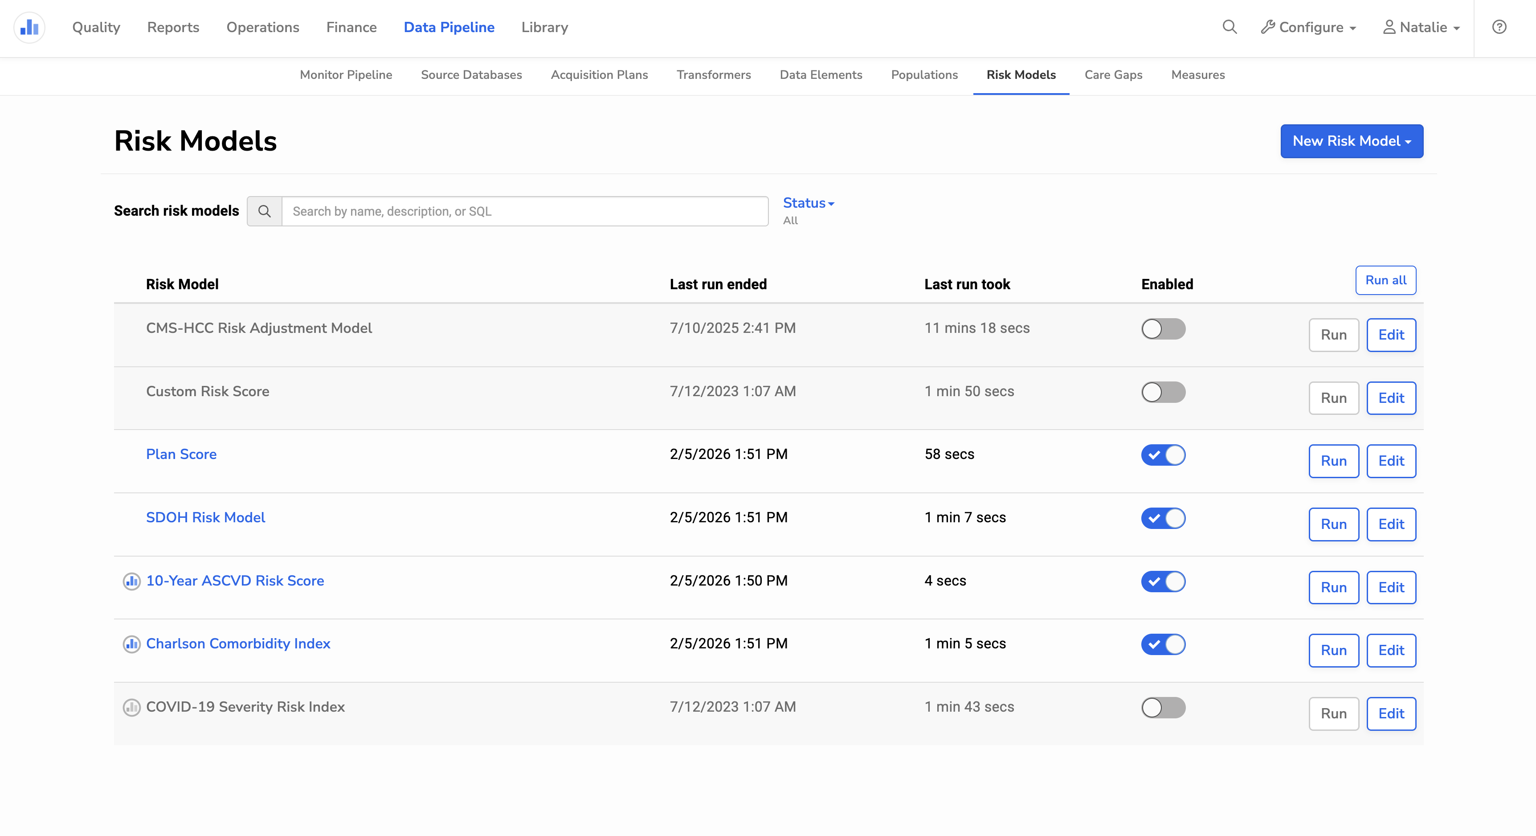Viewport: 1536px width, 836px height.
Task: Open the SDOH Risk Model link
Action: (205, 517)
